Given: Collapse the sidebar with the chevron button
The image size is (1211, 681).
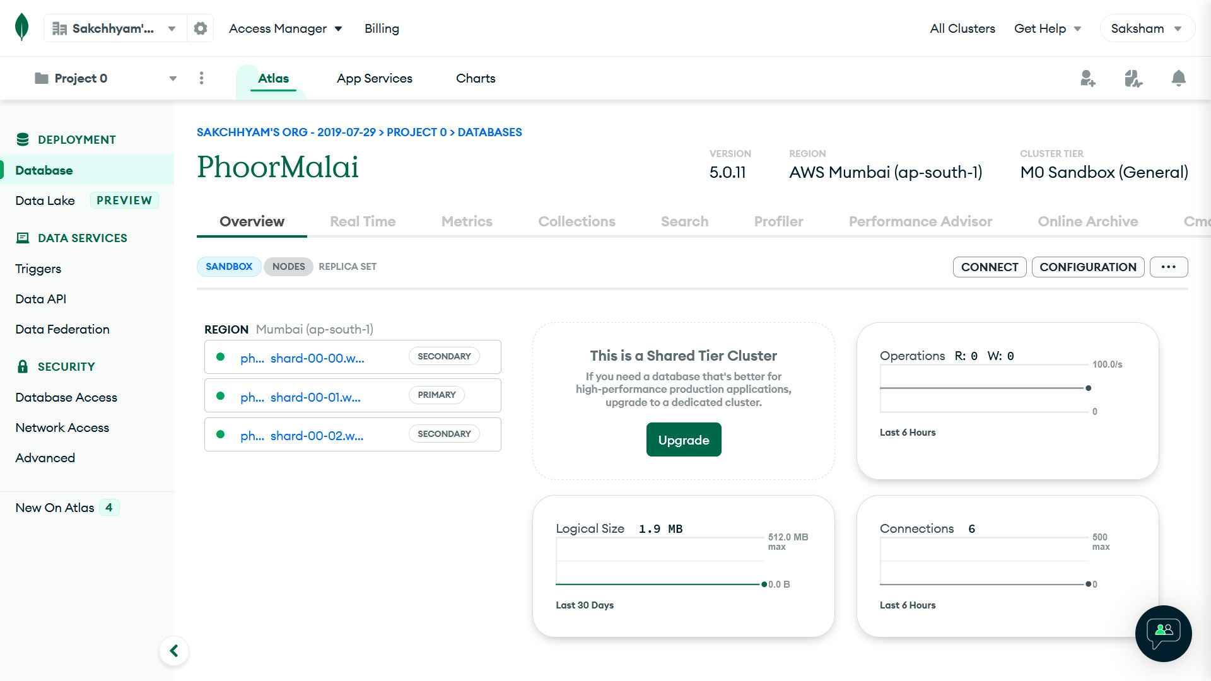Looking at the screenshot, I should coord(174,651).
